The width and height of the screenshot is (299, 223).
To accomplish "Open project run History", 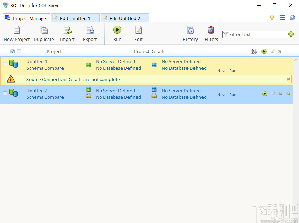I will tap(190, 34).
